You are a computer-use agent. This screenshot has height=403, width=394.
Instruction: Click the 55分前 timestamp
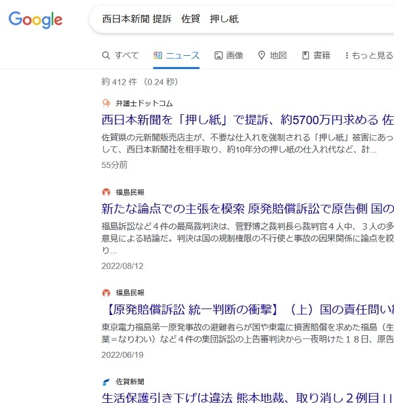coord(114,165)
